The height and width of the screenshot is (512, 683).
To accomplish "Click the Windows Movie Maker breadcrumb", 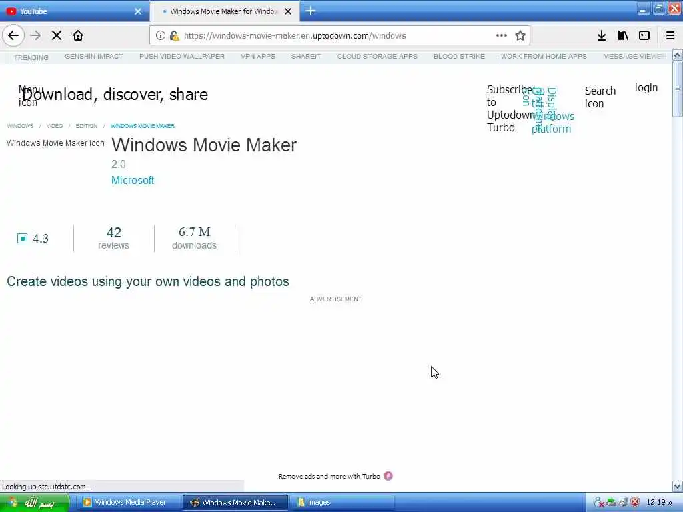I will point(143,126).
